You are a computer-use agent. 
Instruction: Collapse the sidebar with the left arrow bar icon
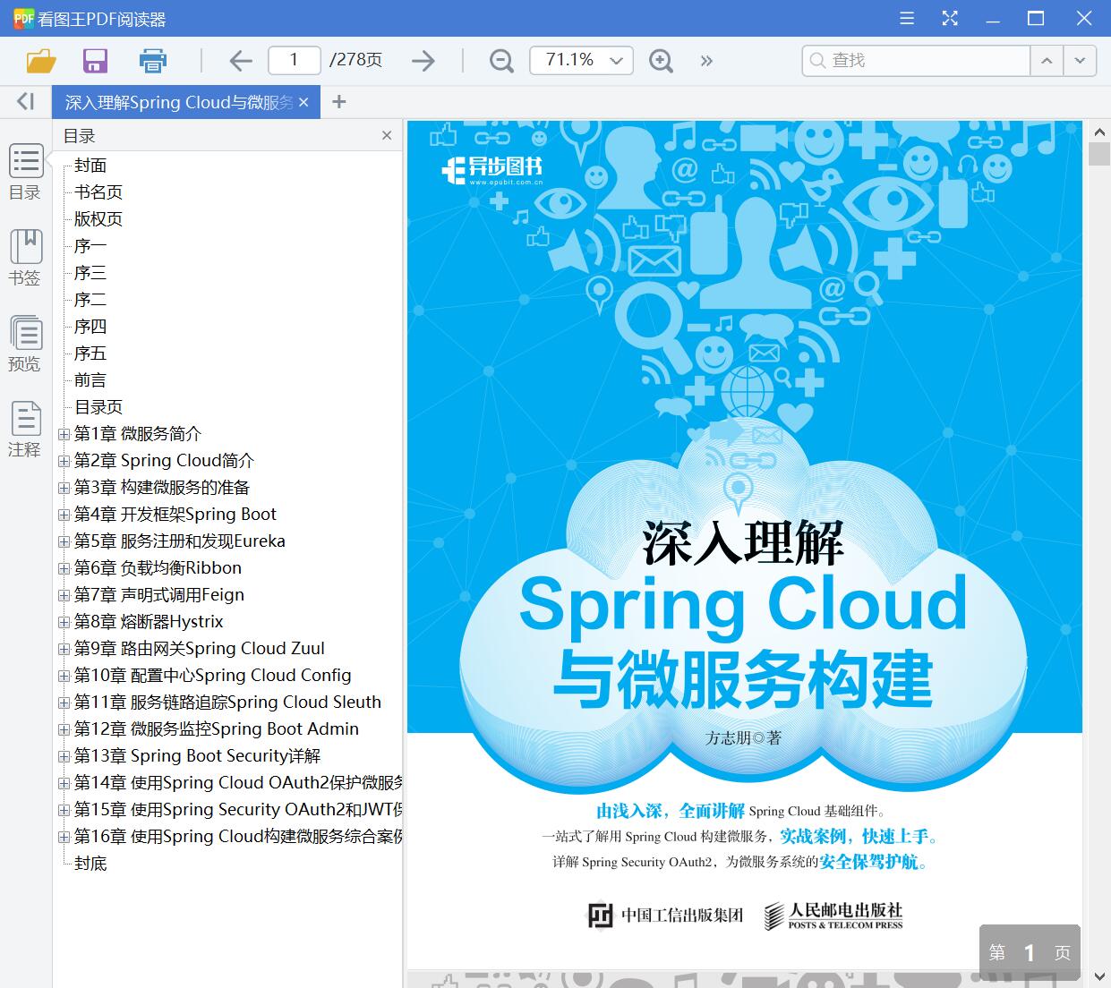pos(26,102)
